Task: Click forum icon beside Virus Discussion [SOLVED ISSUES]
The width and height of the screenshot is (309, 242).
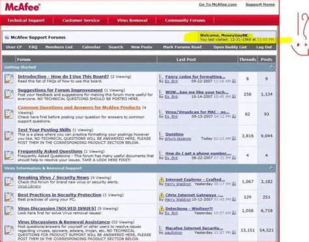Action: coord(9,210)
